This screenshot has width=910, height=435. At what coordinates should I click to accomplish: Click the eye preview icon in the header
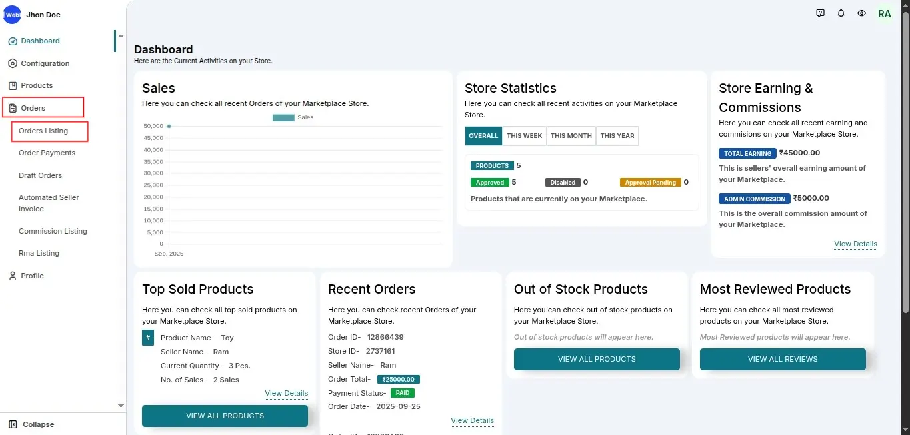861,13
